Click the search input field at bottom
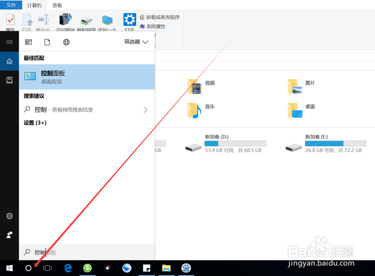The image size is (375, 276). click(x=86, y=252)
